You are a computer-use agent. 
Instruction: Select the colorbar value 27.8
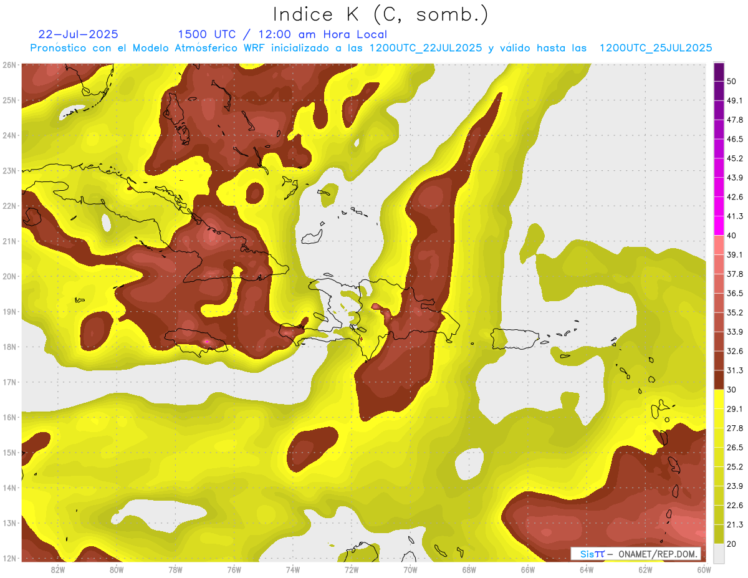[x=734, y=428]
